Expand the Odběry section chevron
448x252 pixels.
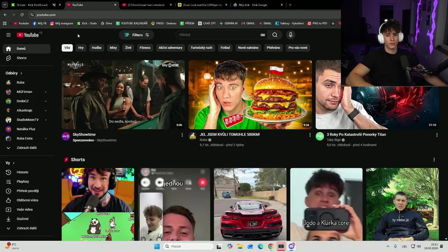pyautogui.click(x=21, y=73)
